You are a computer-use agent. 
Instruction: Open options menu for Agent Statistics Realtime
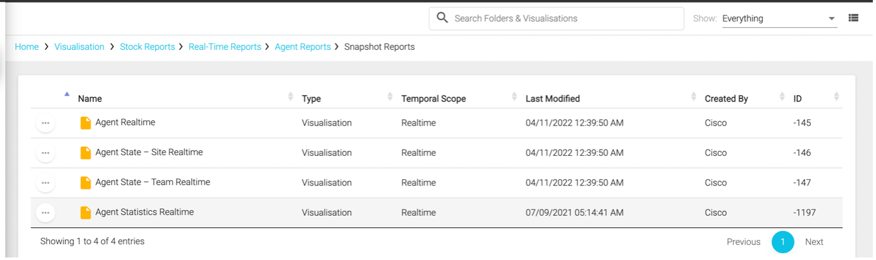point(45,213)
